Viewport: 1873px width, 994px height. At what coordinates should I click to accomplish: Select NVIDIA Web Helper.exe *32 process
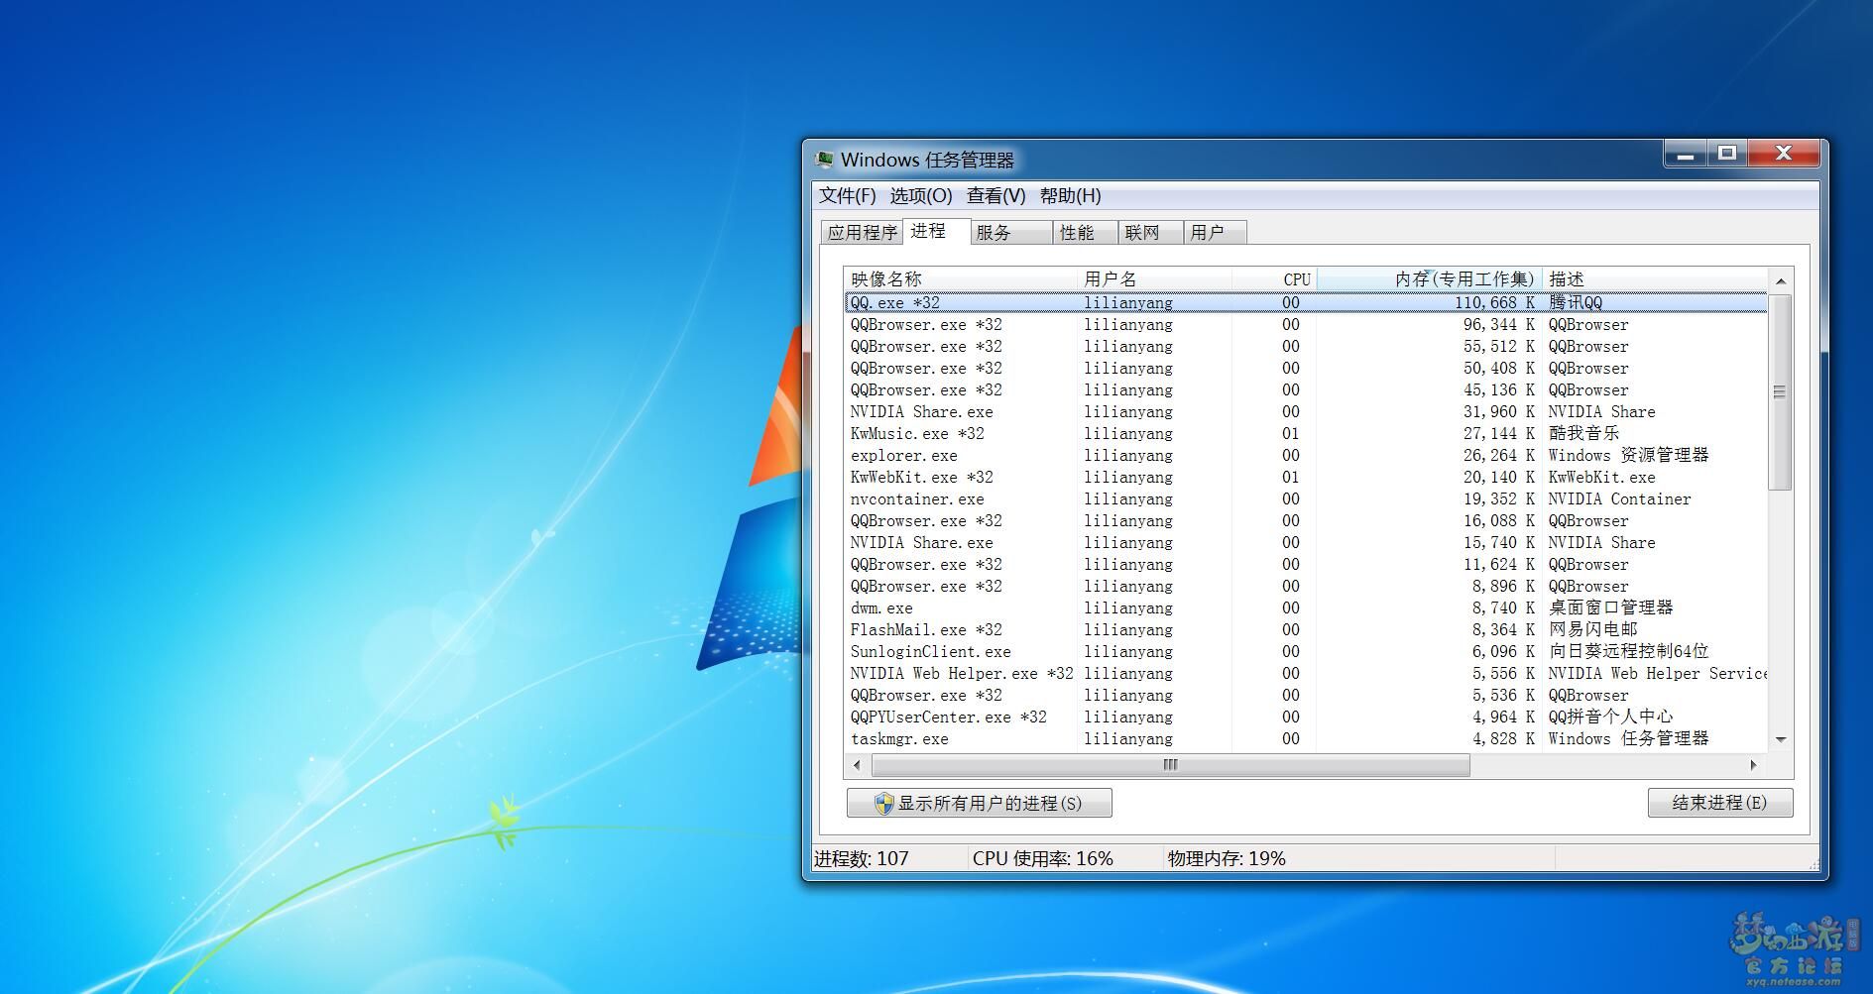coord(1306,674)
